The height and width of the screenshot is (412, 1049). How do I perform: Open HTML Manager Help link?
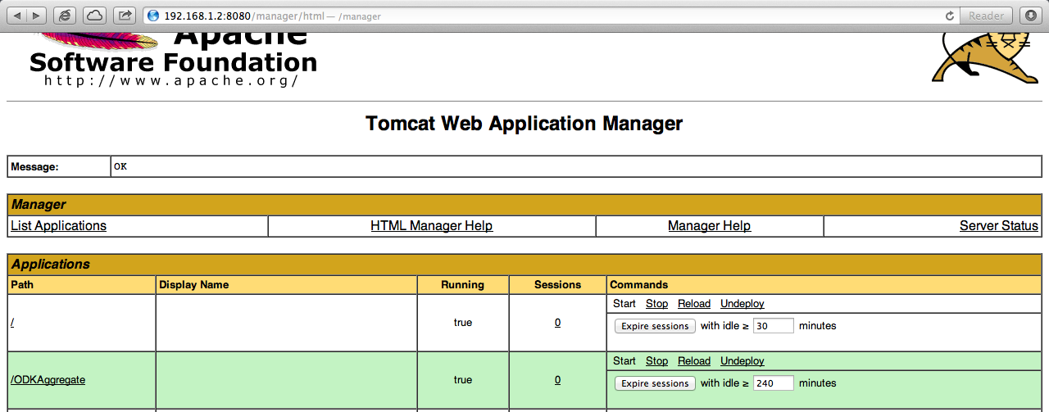[432, 225]
